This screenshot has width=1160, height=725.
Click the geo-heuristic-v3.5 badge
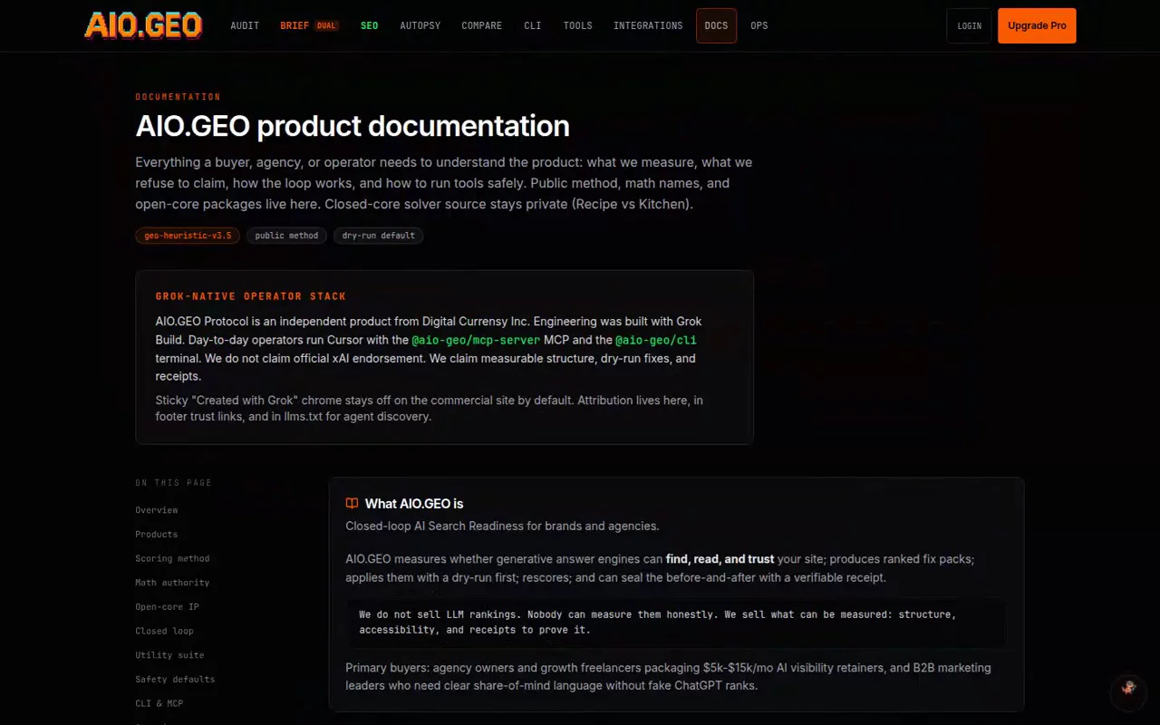[x=188, y=236]
